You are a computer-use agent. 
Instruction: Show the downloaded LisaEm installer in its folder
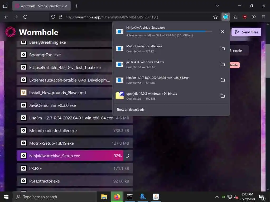pos(223,80)
